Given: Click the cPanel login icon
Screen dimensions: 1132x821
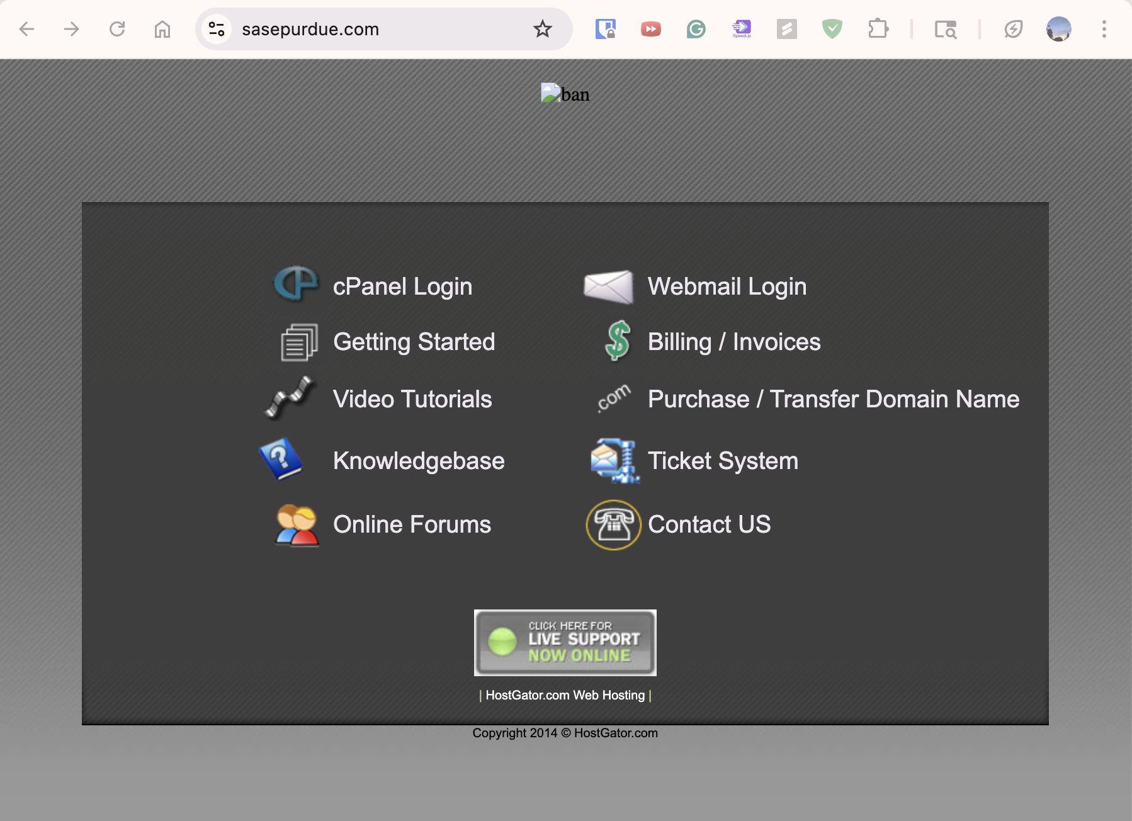Looking at the screenshot, I should [x=296, y=286].
